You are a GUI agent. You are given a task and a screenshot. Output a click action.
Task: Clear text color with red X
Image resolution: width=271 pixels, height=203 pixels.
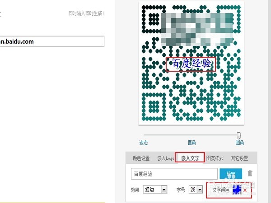[245, 190]
